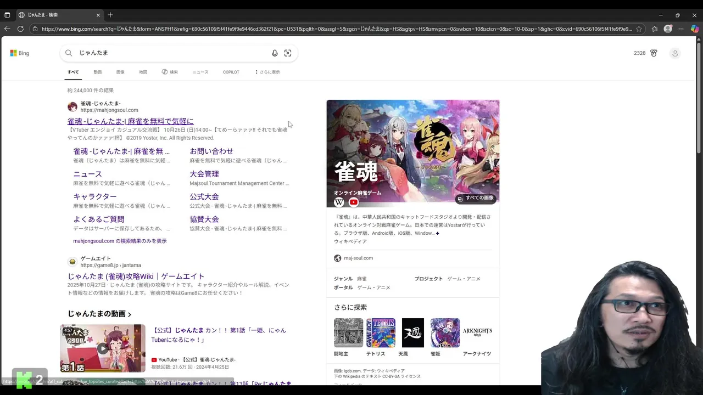Open the tab actions icon at the top left
The width and height of the screenshot is (703, 395).
coord(7,15)
